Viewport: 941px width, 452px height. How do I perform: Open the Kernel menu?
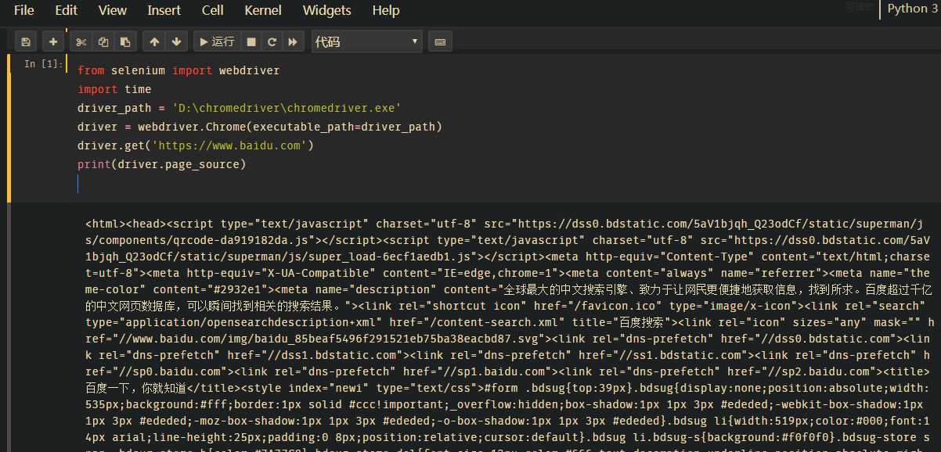click(263, 10)
